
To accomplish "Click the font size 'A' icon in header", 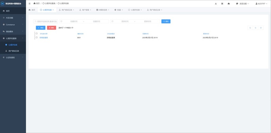I will tap(216, 4).
